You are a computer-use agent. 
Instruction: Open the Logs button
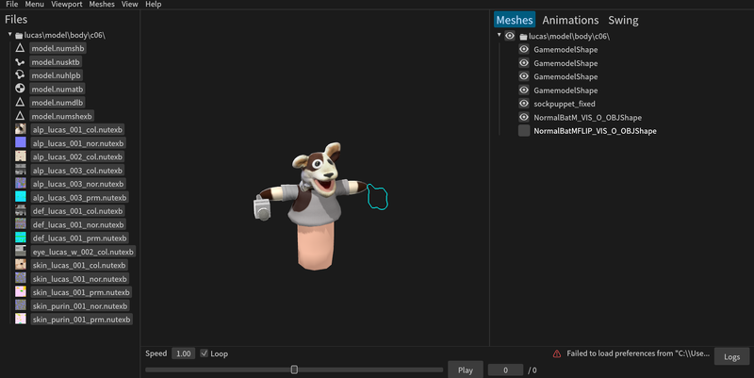click(x=732, y=356)
